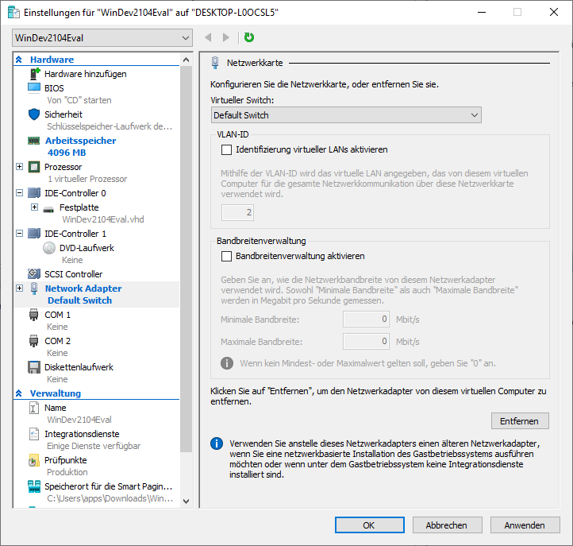
Task: Click the sidebar scroll down arrow
Action: click(x=186, y=501)
